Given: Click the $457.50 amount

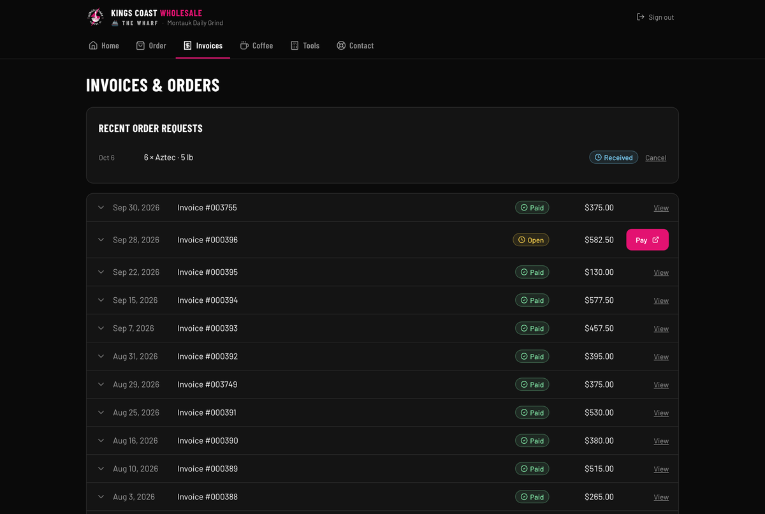Looking at the screenshot, I should (x=599, y=328).
